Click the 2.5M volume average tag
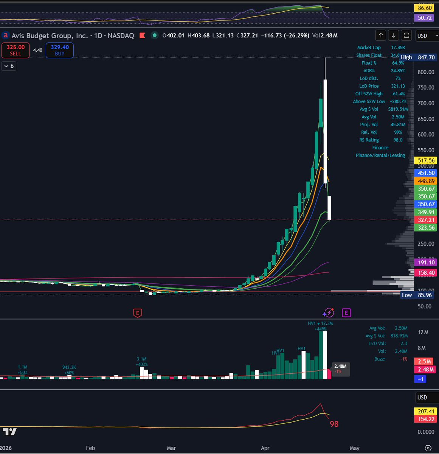Viewport: 439px width, 454px height. [424, 361]
